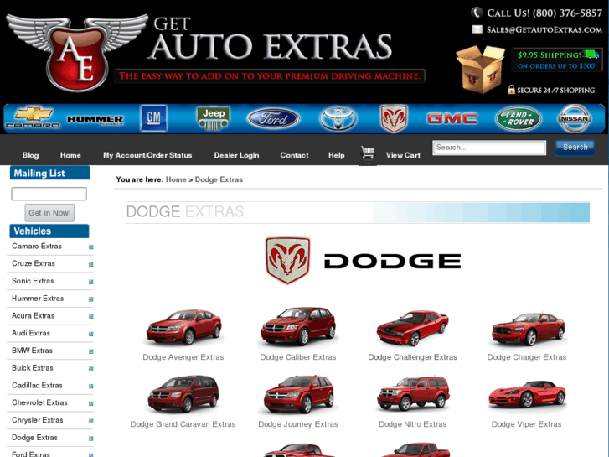Open Dodge Extras in sidebar
609x457 pixels.
34,438
